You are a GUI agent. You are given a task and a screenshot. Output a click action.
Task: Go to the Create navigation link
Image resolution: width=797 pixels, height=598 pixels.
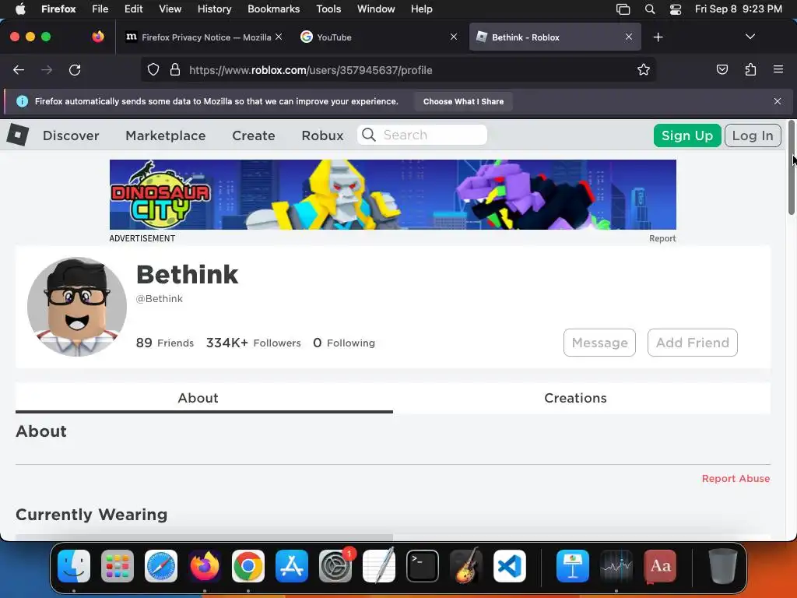tap(254, 135)
